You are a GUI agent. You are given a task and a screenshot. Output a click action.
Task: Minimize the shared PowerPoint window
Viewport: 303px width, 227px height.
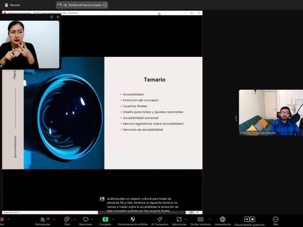185,13
